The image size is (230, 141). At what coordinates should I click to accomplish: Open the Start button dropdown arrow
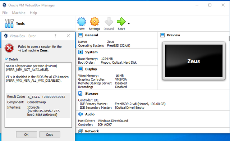click(129, 23)
